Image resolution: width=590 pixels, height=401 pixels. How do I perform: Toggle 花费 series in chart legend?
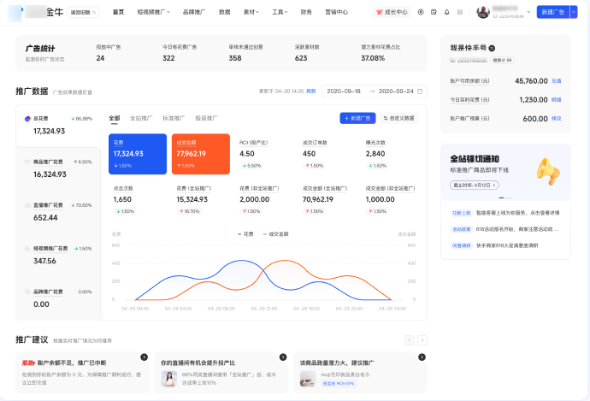[245, 233]
